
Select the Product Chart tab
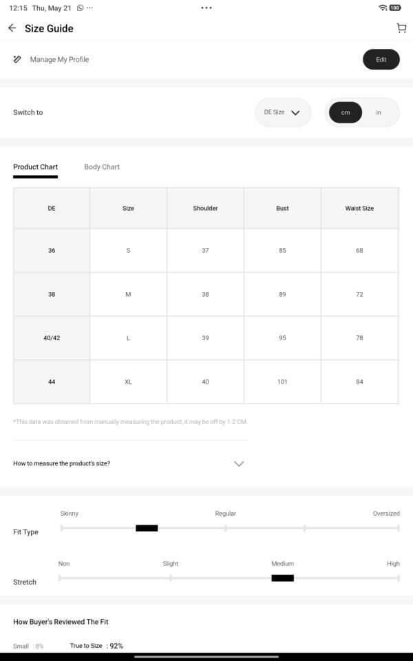click(x=35, y=167)
